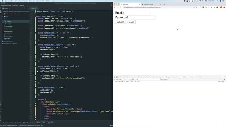The height and width of the screenshot is (127, 226).
Task: Open the DevTools Memory tab
Action: click(x=155, y=77)
